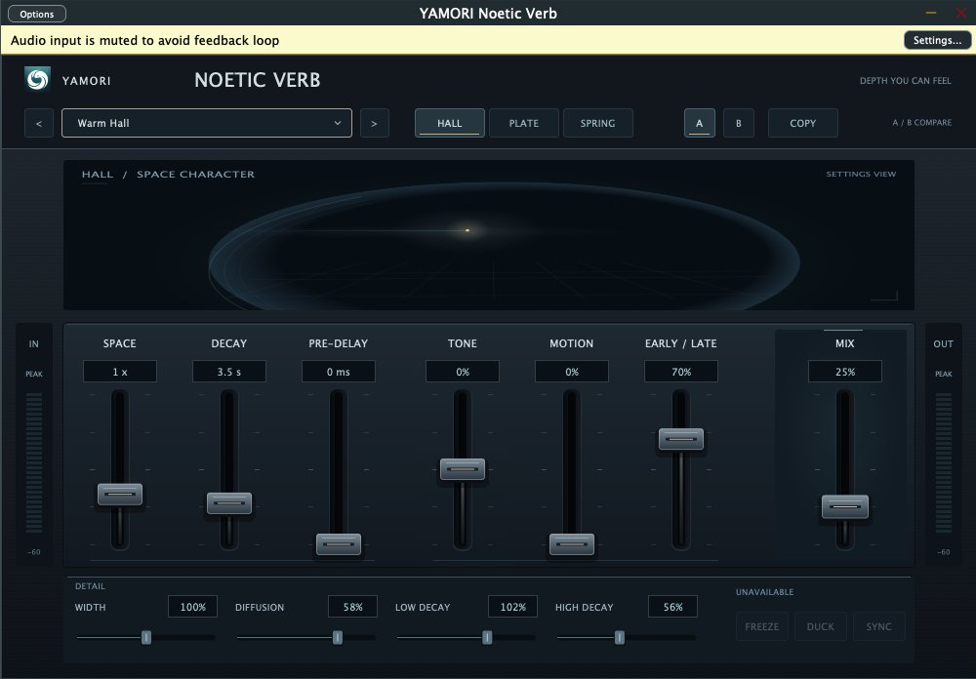Click the HALL / SPACE CHARACTER heading

(168, 175)
